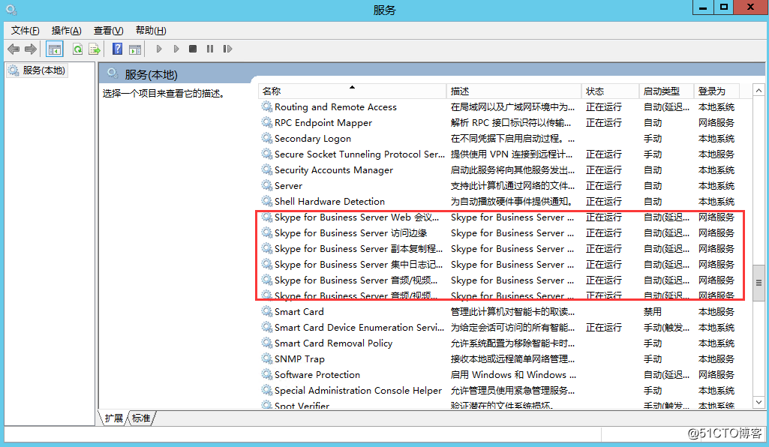Sort by the 描述 column header
The width and height of the screenshot is (769, 447).
(x=513, y=91)
